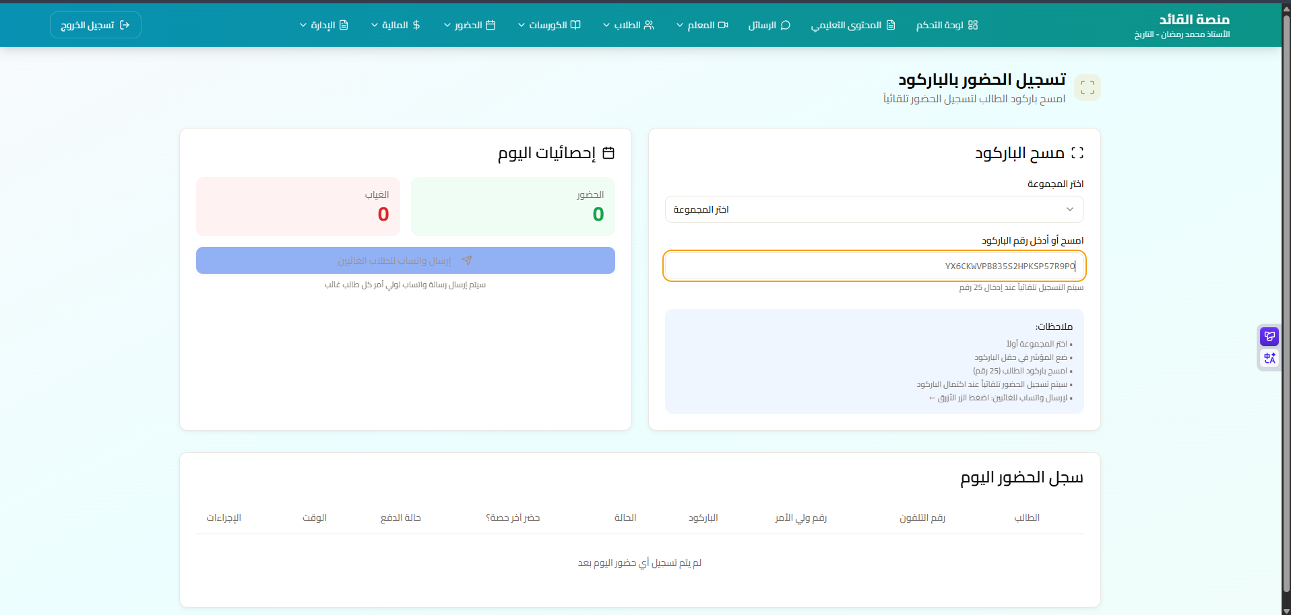Open the الكورسات courses menu
The image size is (1291, 615).
click(x=548, y=25)
